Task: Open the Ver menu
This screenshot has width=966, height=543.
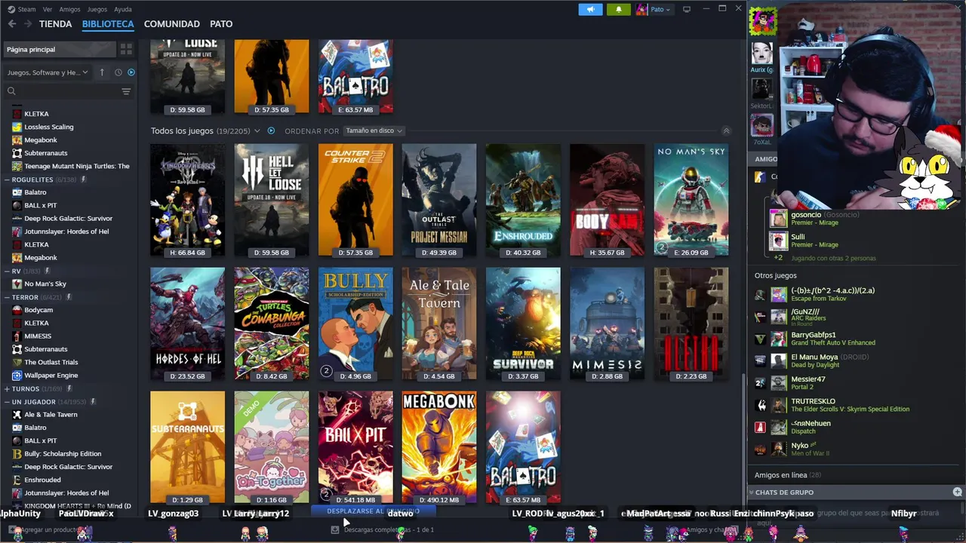Action: click(48, 9)
